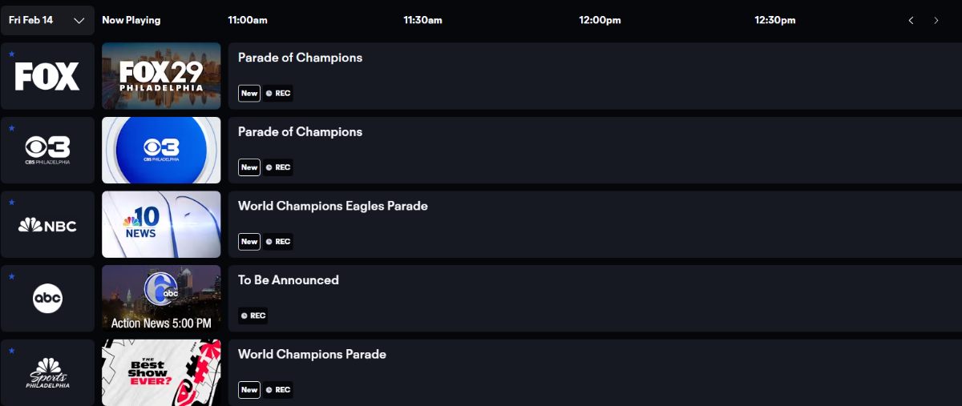Record Parade of Champions on FOX
The height and width of the screenshot is (406, 962).
click(278, 93)
